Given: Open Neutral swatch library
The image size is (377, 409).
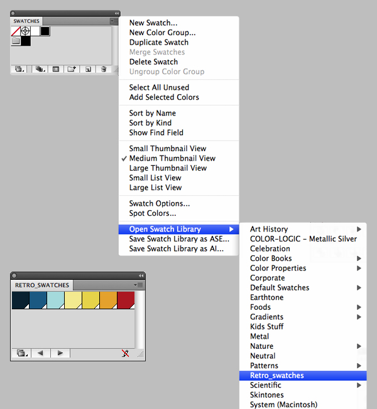Looking at the screenshot, I should tap(303, 356).
